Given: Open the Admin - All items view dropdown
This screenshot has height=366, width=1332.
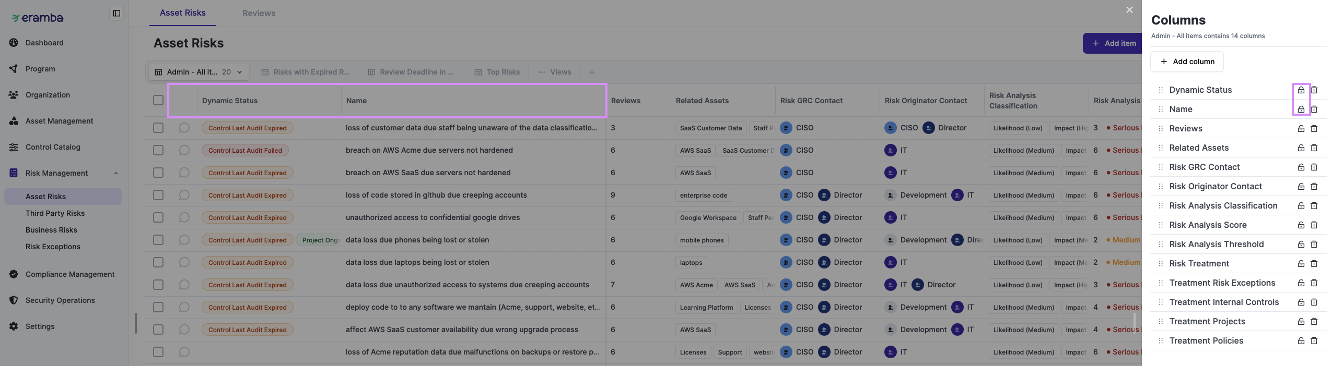Looking at the screenshot, I should pyautogui.click(x=198, y=72).
